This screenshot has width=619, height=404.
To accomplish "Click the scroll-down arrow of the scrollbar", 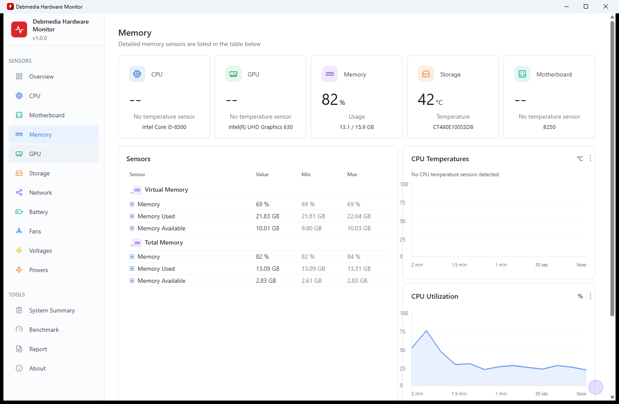I will [x=612, y=398].
